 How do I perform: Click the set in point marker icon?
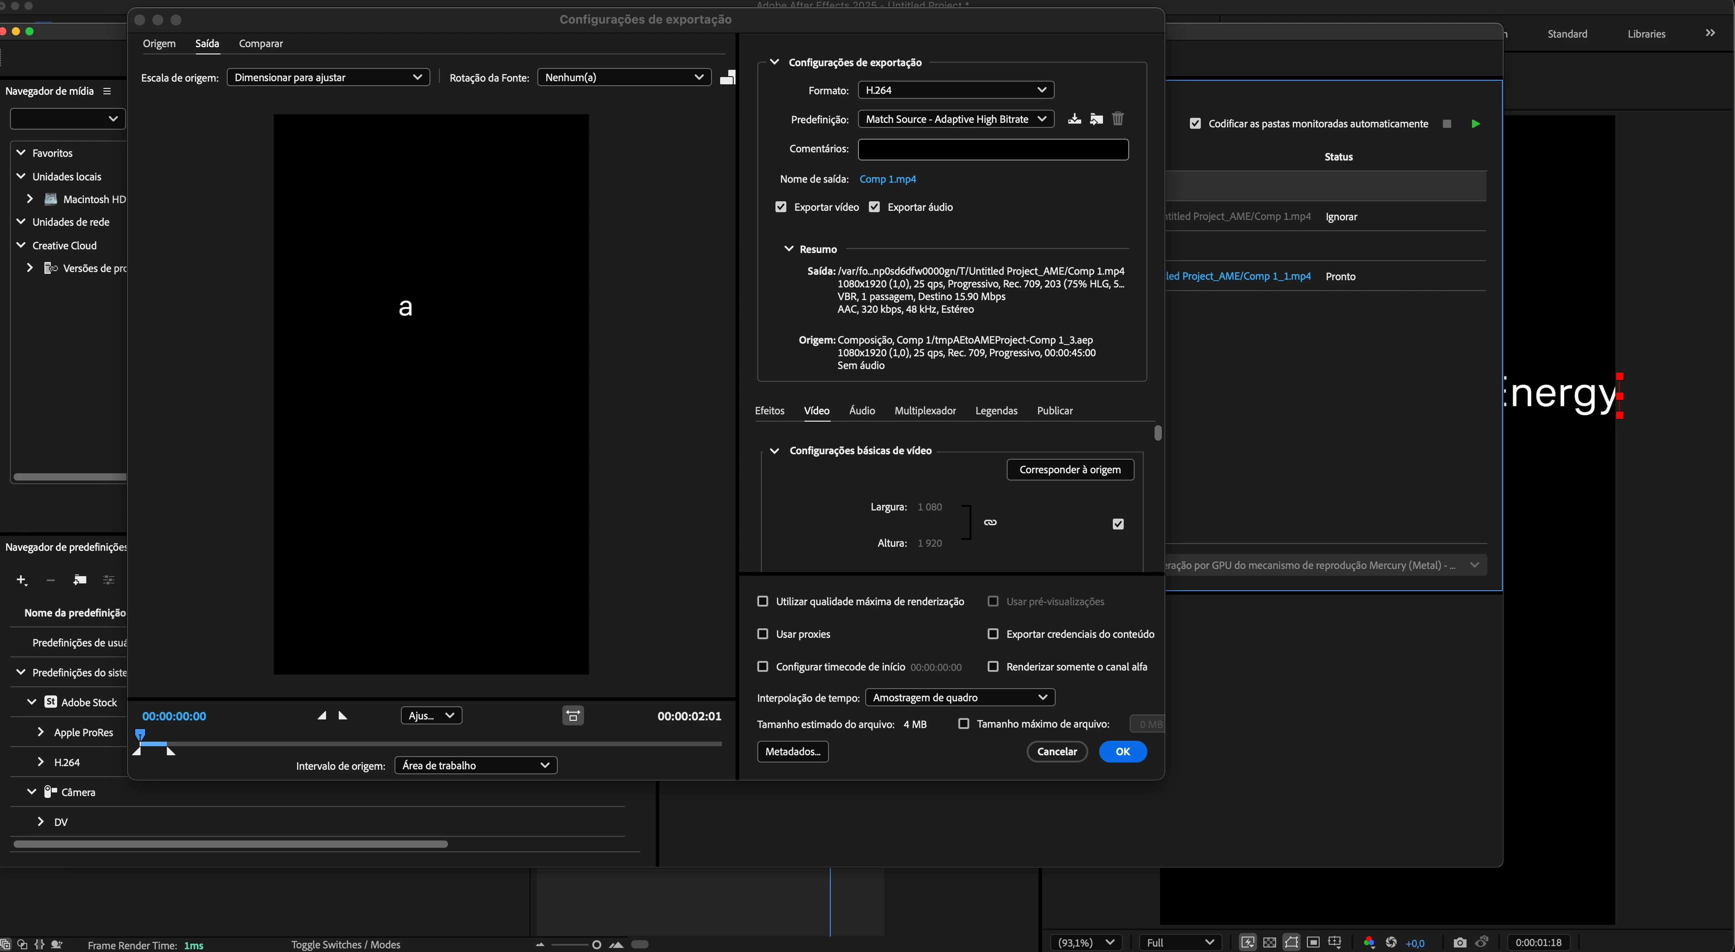coord(322,716)
